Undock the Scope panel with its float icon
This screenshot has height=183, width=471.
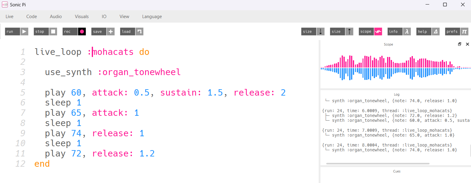[460, 44]
